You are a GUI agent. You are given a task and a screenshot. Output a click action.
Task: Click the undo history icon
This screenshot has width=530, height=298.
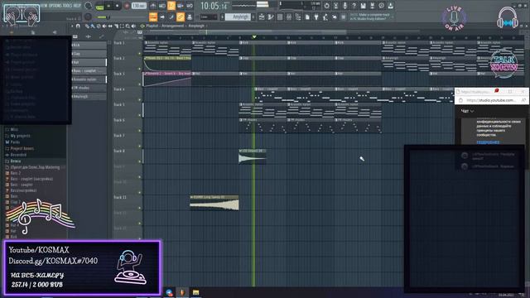pyautogui.click(x=326, y=6)
